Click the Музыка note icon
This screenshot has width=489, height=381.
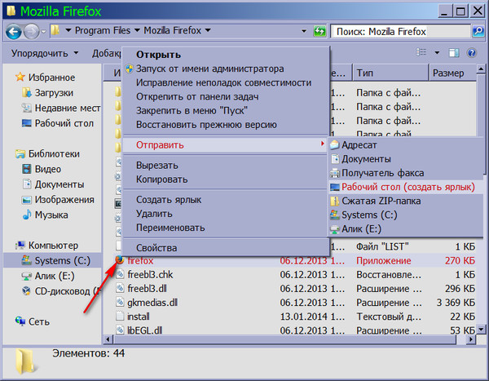click(27, 215)
